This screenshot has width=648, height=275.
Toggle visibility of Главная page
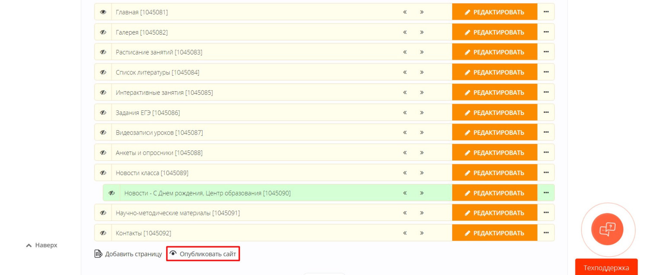[103, 12]
